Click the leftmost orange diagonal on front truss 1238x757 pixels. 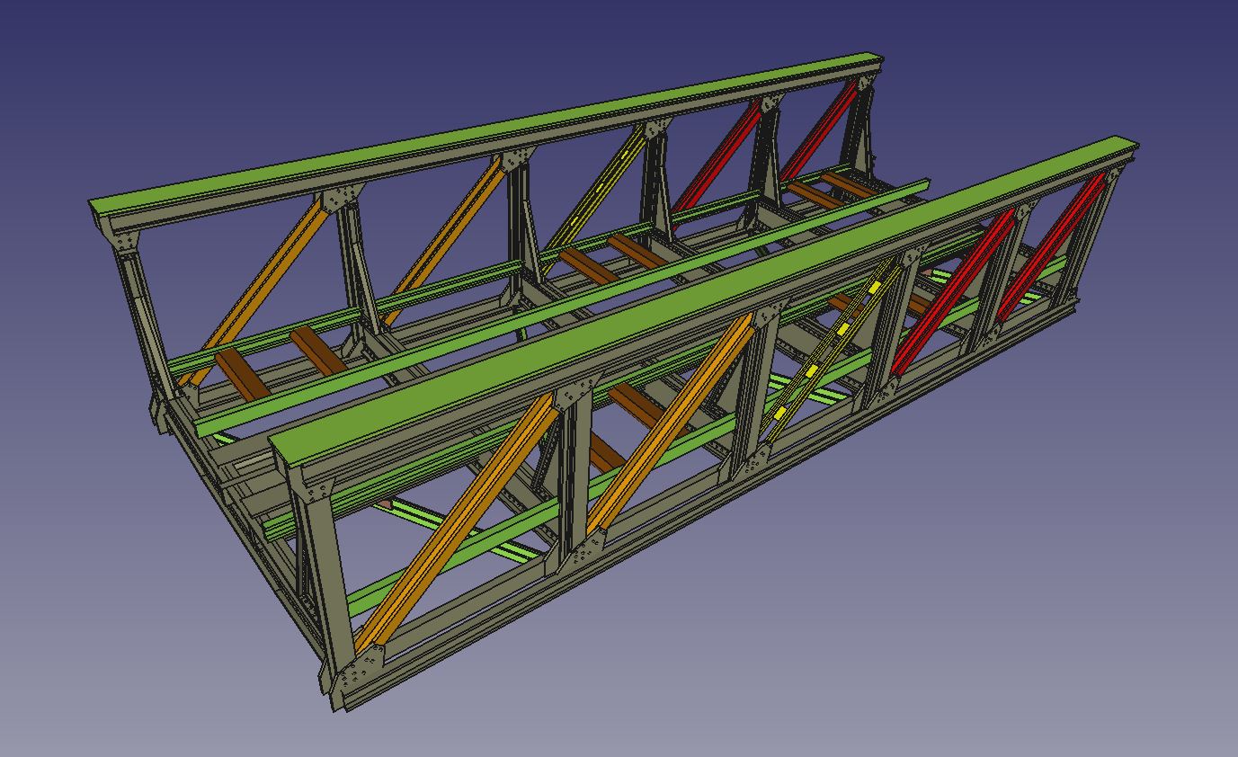pyautogui.click(x=459, y=520)
